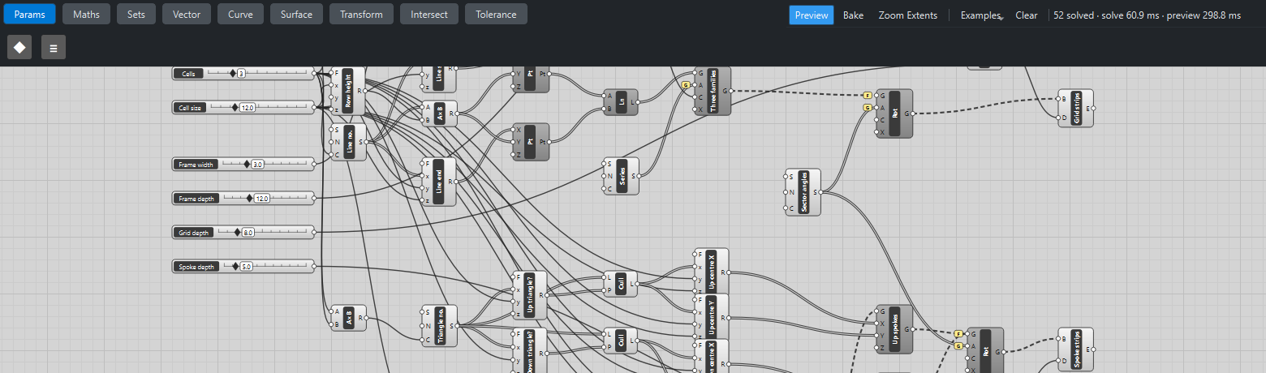Viewport: 1266px width, 373px height.
Task: Select the Up centre X node
Action: 712,272
